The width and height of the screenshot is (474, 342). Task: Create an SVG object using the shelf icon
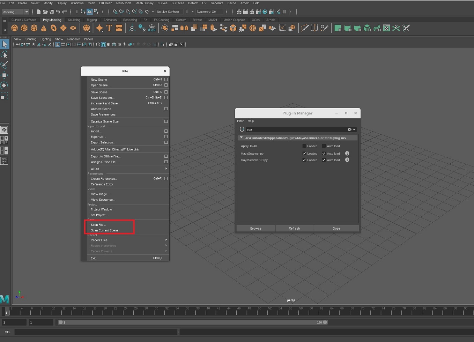point(119,28)
